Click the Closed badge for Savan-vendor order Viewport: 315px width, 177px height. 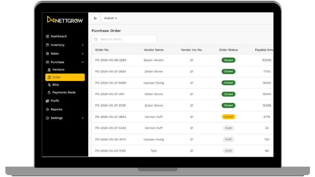228,60
